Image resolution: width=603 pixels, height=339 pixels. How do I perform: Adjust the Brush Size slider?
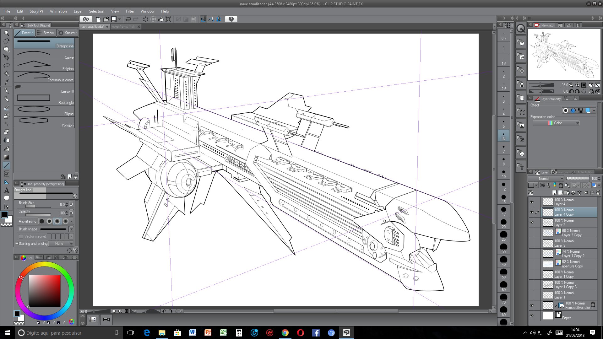38,207
